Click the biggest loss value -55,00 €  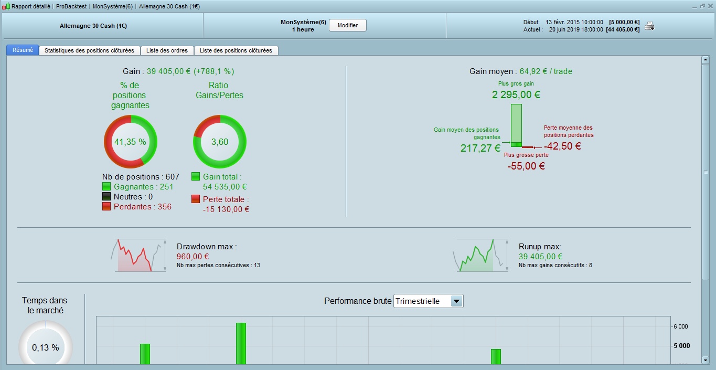[526, 166]
